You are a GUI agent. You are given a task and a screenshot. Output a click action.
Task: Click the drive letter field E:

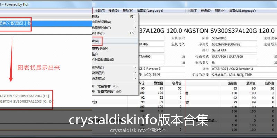(x=233, y=62)
